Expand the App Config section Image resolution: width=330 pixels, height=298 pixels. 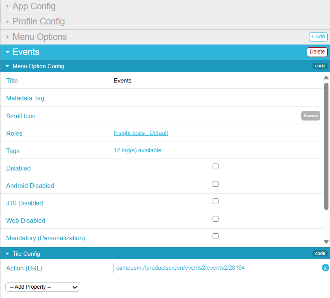point(34,7)
